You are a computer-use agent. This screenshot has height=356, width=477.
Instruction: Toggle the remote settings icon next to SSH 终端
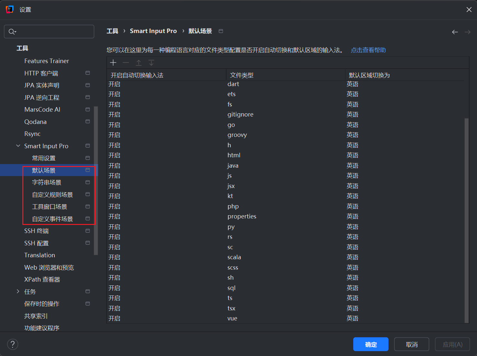[x=87, y=230]
